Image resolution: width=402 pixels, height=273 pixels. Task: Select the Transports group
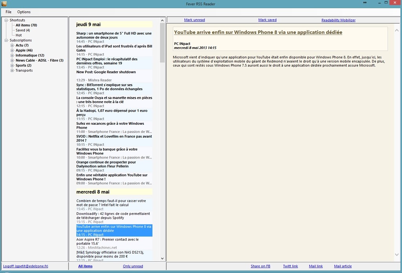tap(24, 71)
